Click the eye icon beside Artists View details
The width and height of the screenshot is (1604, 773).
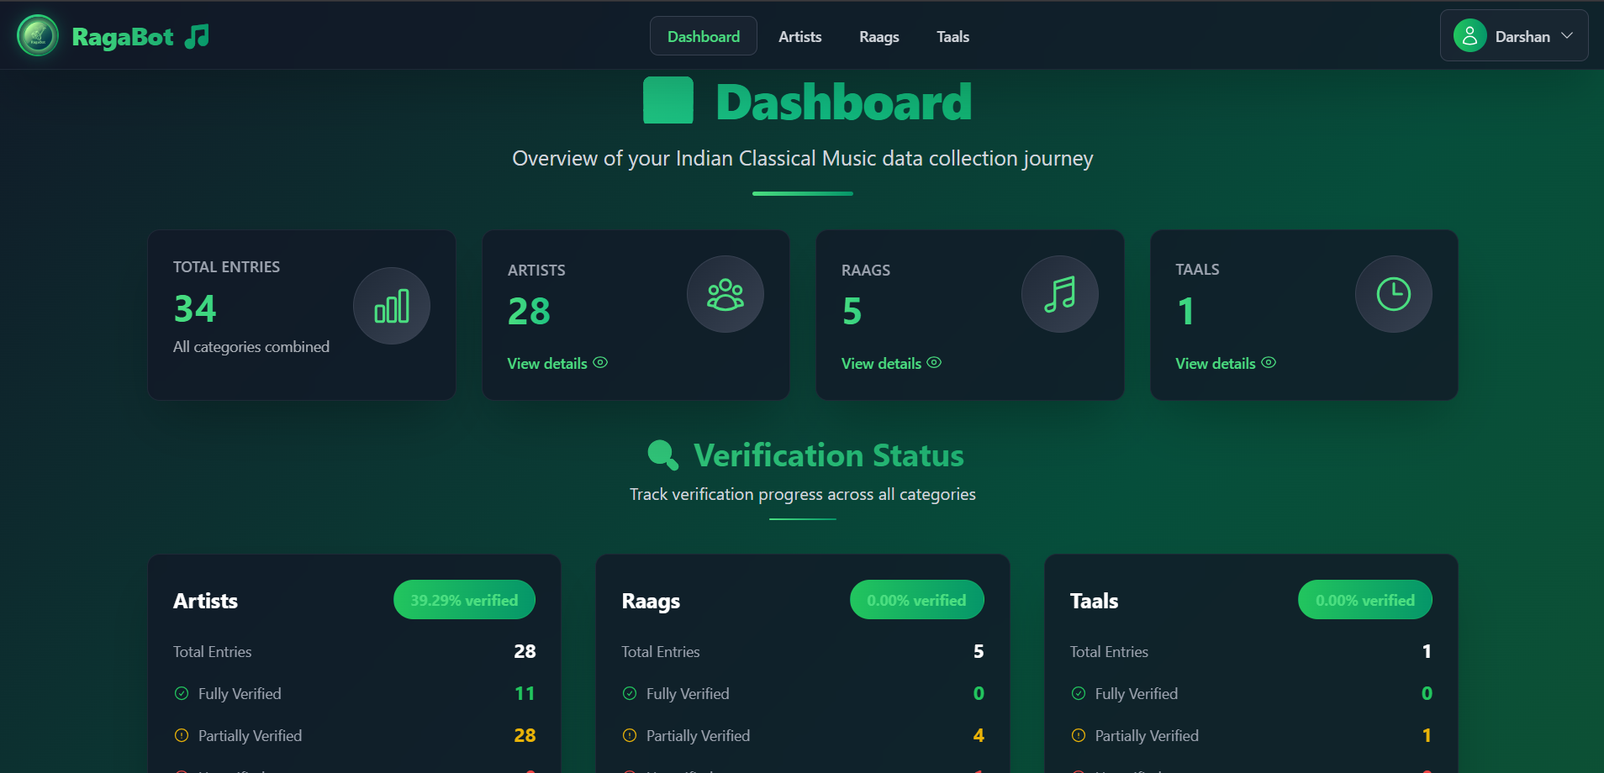600,362
